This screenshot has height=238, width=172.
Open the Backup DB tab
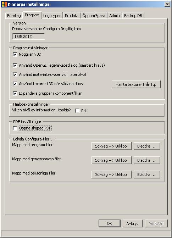(x=133, y=16)
